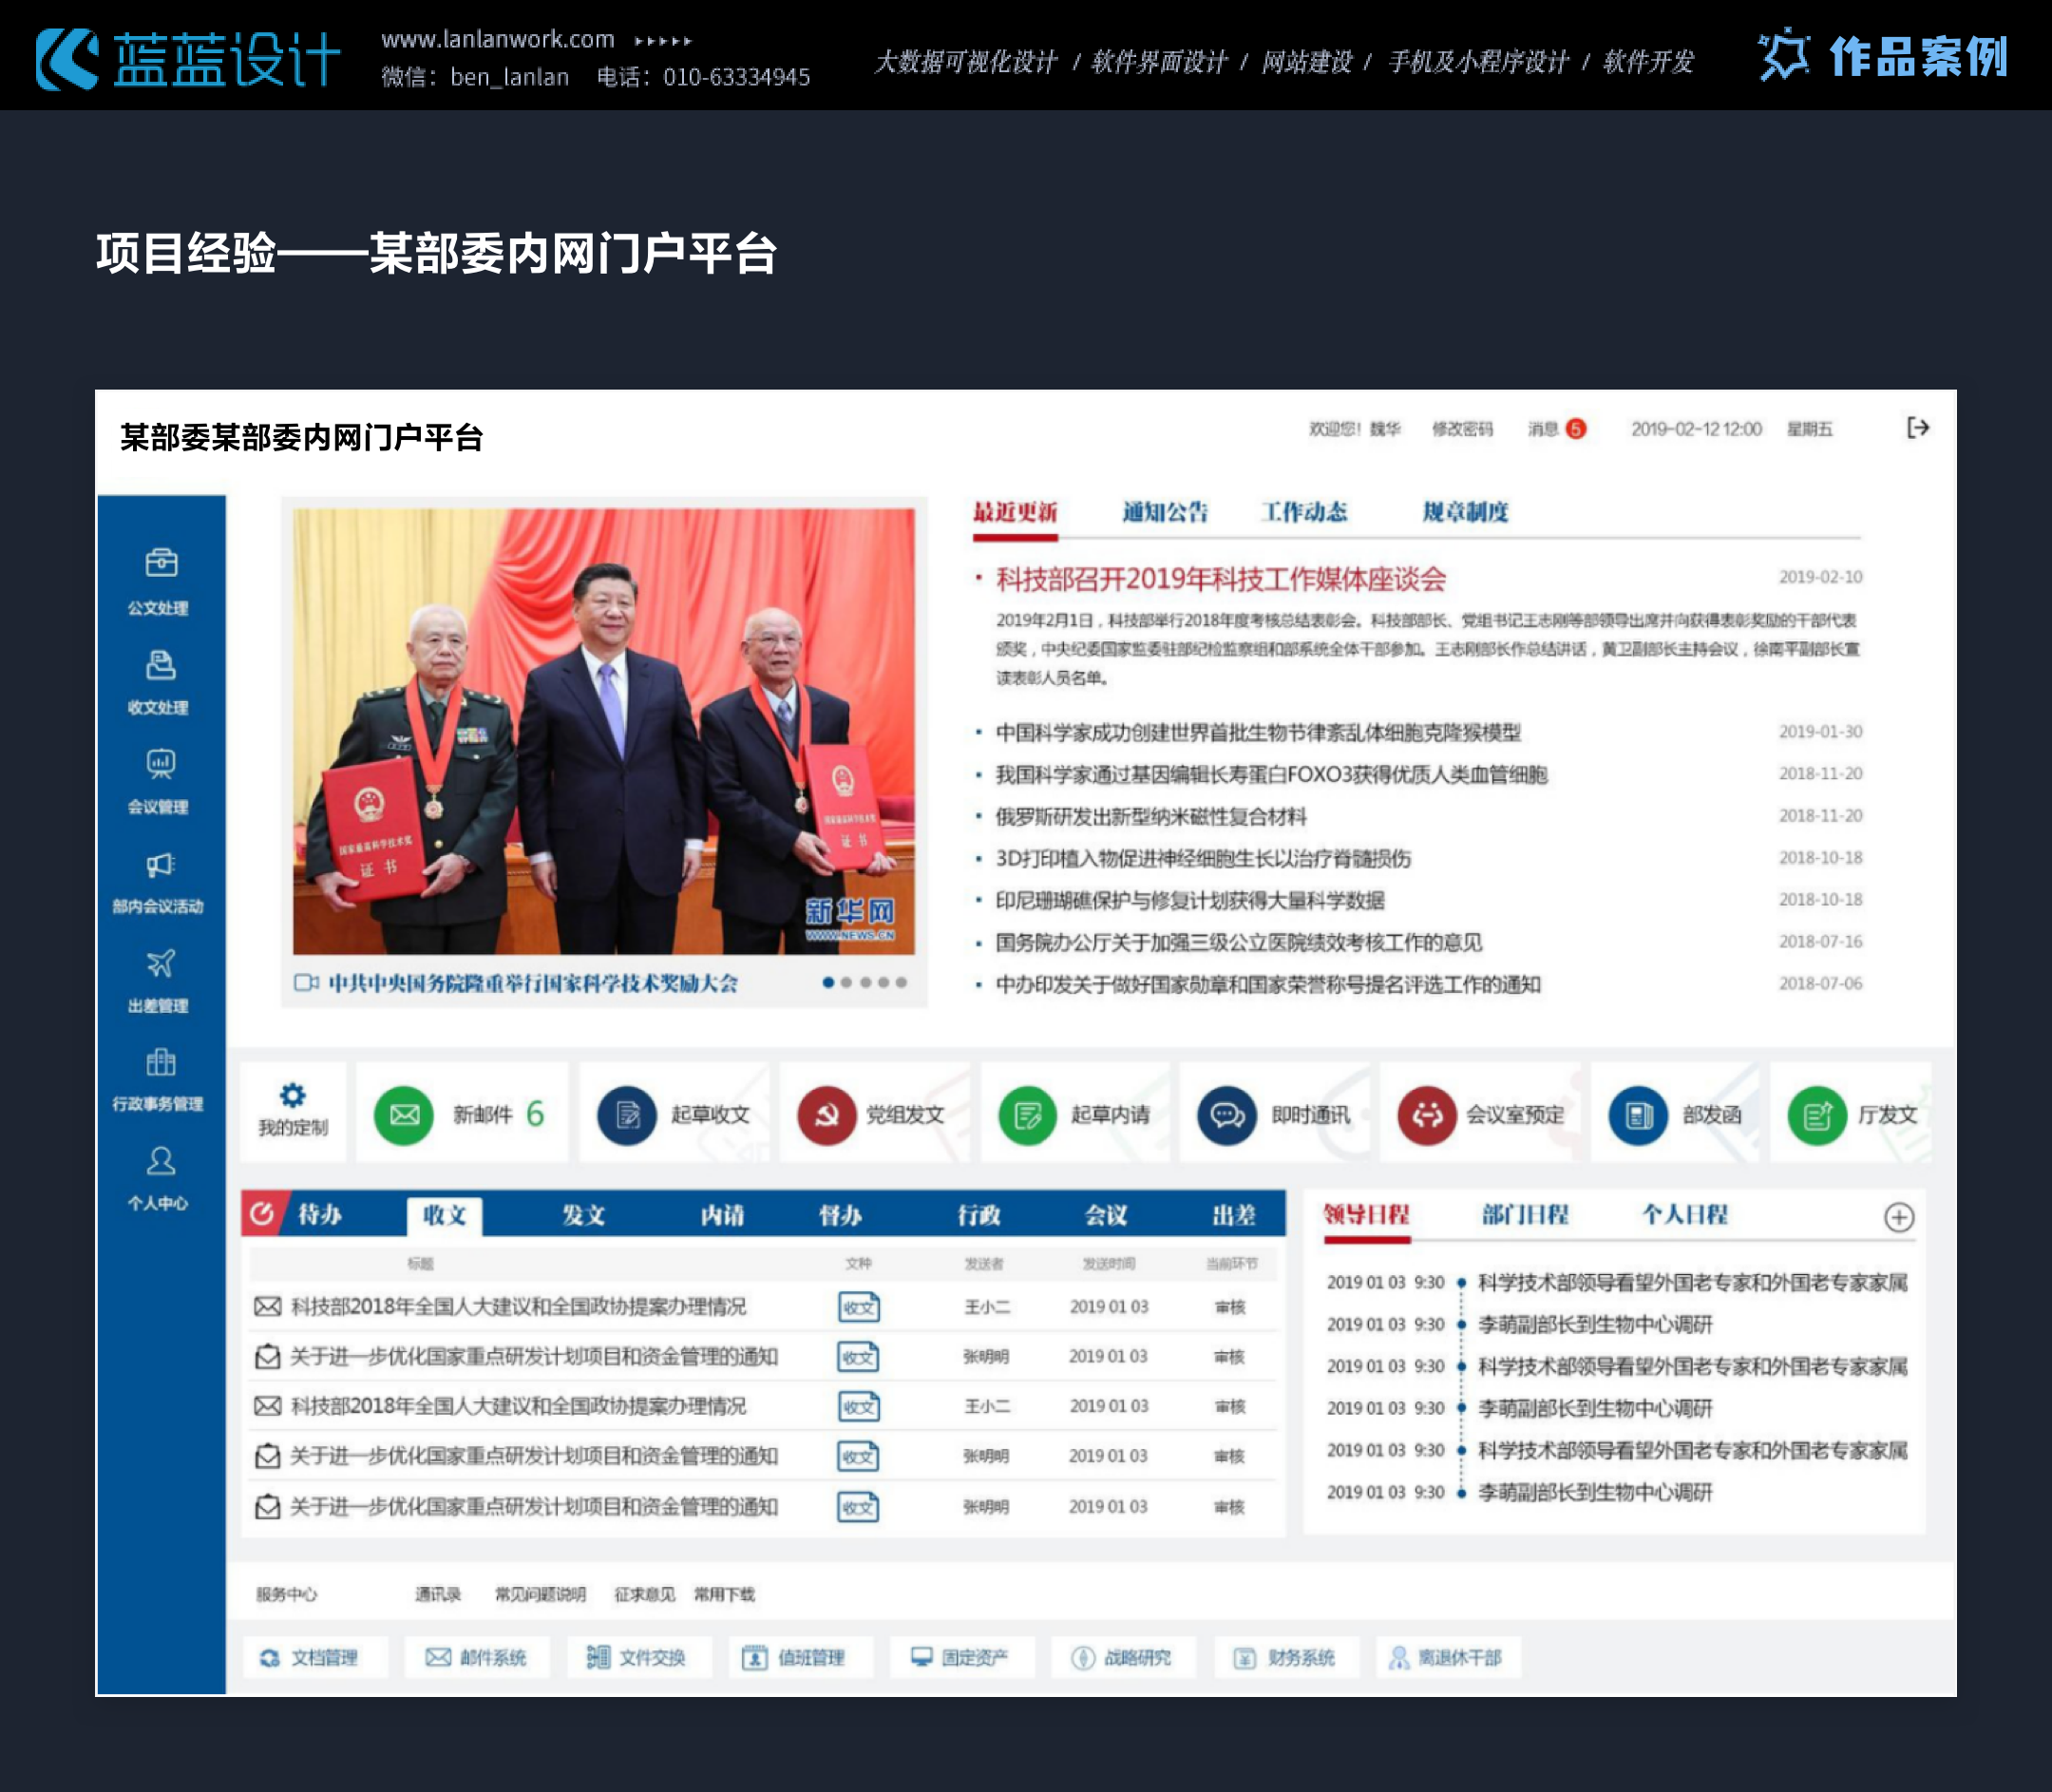Switch to 部门日程 schedule tab

click(x=1524, y=1215)
